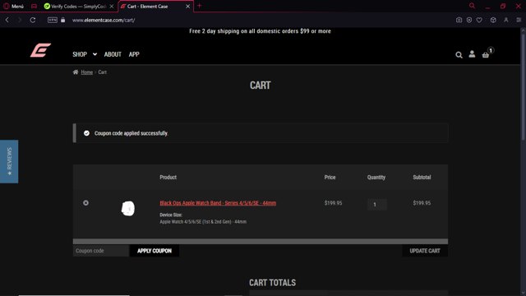Screen dimensions: 526x296
Task: Go to the ABOUT page
Action: pyautogui.click(x=113, y=54)
